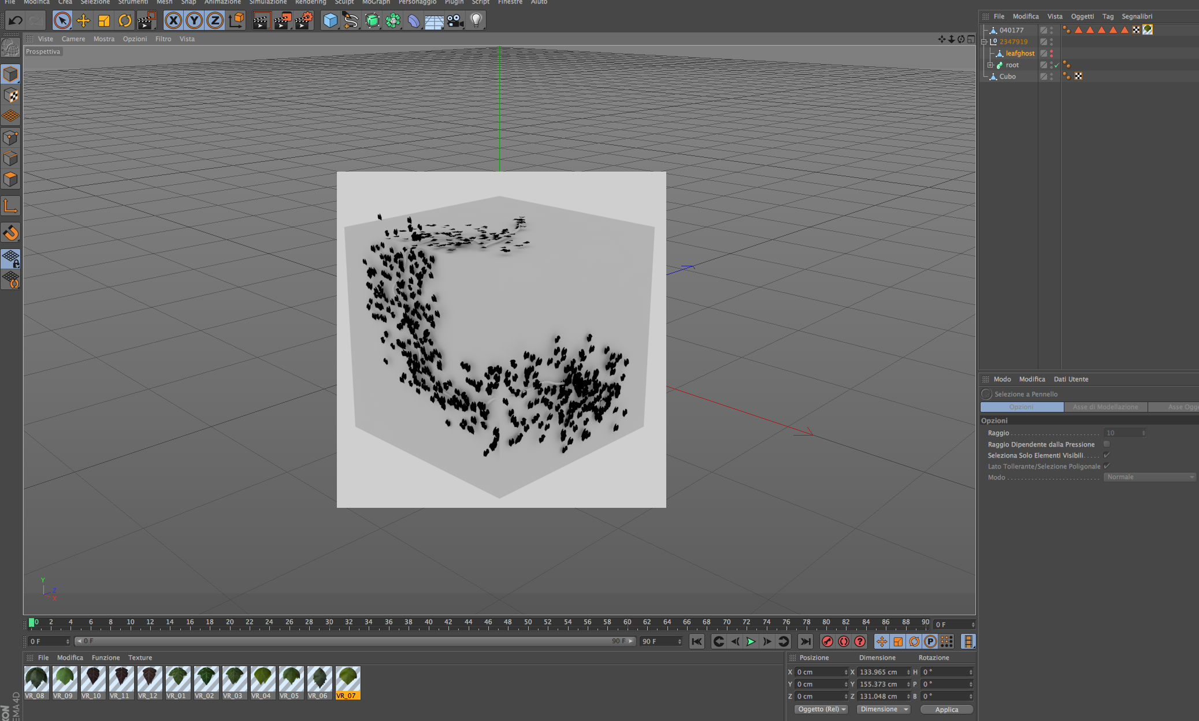Image resolution: width=1199 pixels, height=721 pixels.
Task: Click the Applica button
Action: point(946,709)
